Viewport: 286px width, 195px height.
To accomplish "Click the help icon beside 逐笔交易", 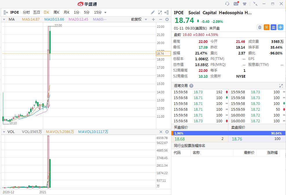I will (x=191, y=86).
